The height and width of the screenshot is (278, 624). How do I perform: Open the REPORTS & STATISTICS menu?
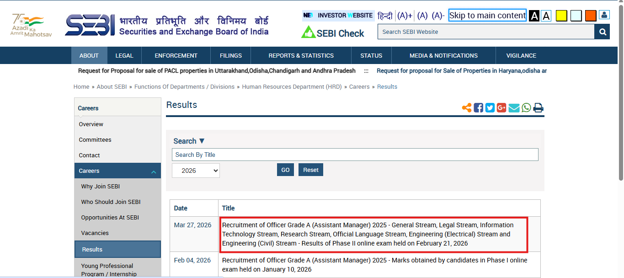tap(300, 55)
